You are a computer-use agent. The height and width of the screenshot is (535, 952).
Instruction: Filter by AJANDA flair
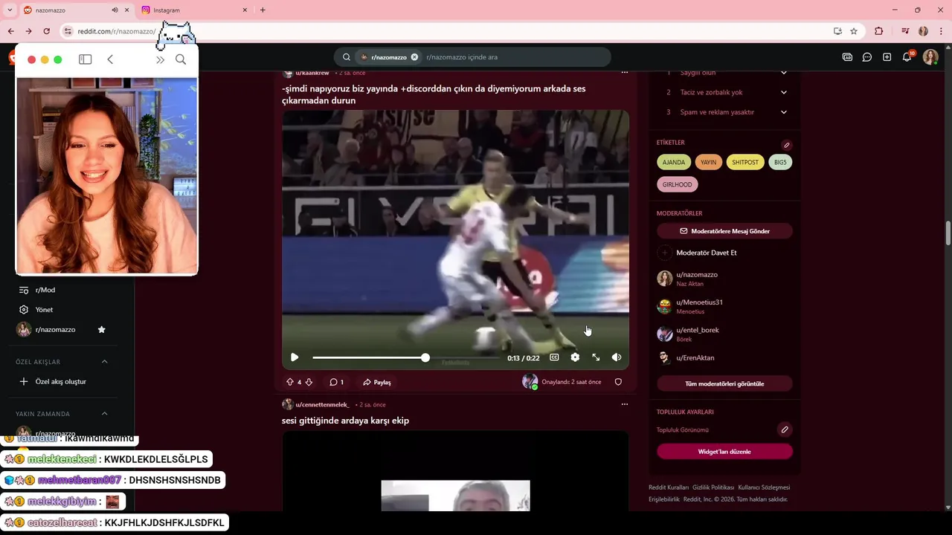(674, 162)
